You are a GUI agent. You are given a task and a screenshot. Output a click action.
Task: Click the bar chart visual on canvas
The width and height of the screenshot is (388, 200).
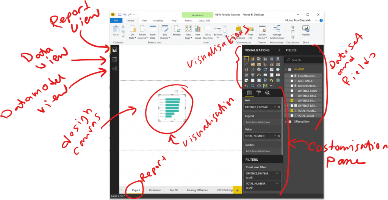click(x=172, y=108)
